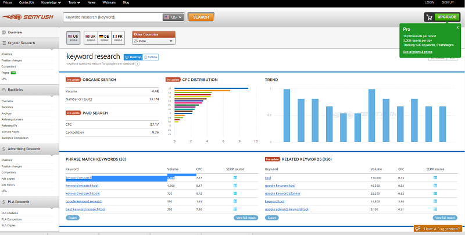Select the FR Google database button

click(x=118, y=38)
